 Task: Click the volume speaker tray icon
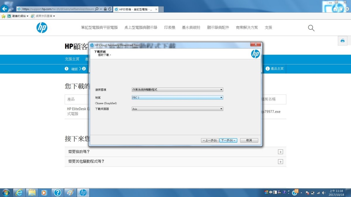[x=324, y=193]
